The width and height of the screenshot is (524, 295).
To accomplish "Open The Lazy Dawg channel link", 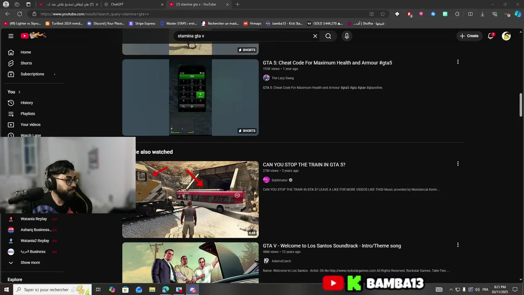I will click(282, 78).
